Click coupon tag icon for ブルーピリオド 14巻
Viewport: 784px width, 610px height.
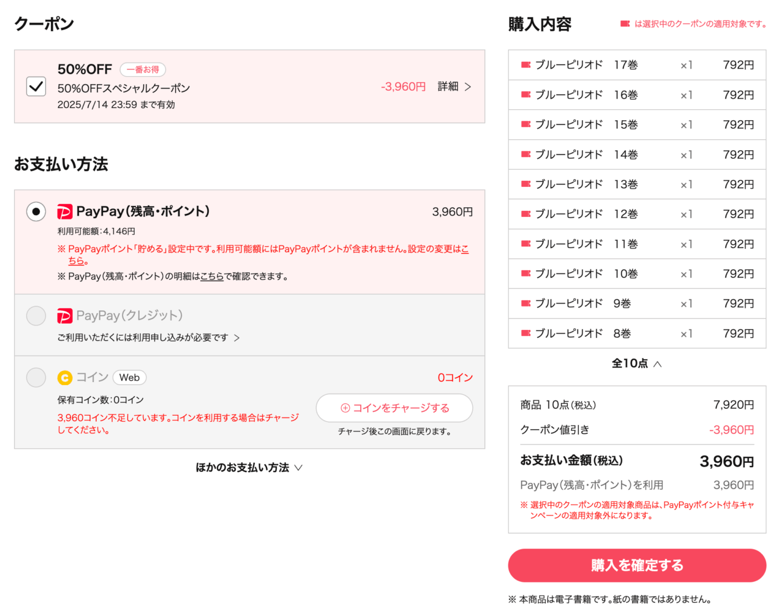(526, 154)
